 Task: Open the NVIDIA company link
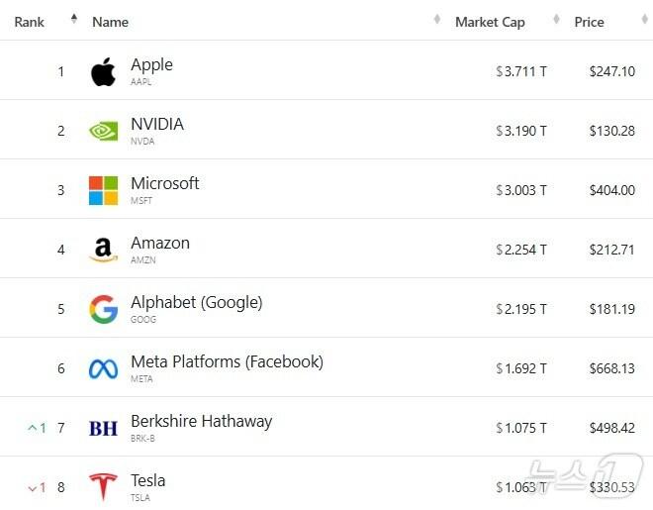point(157,125)
